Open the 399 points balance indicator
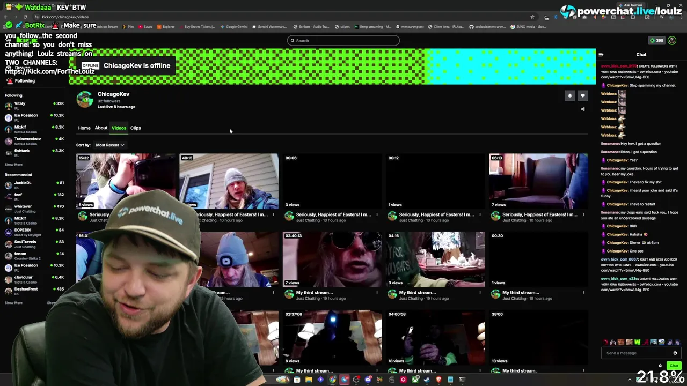The height and width of the screenshot is (386, 687). (656, 40)
